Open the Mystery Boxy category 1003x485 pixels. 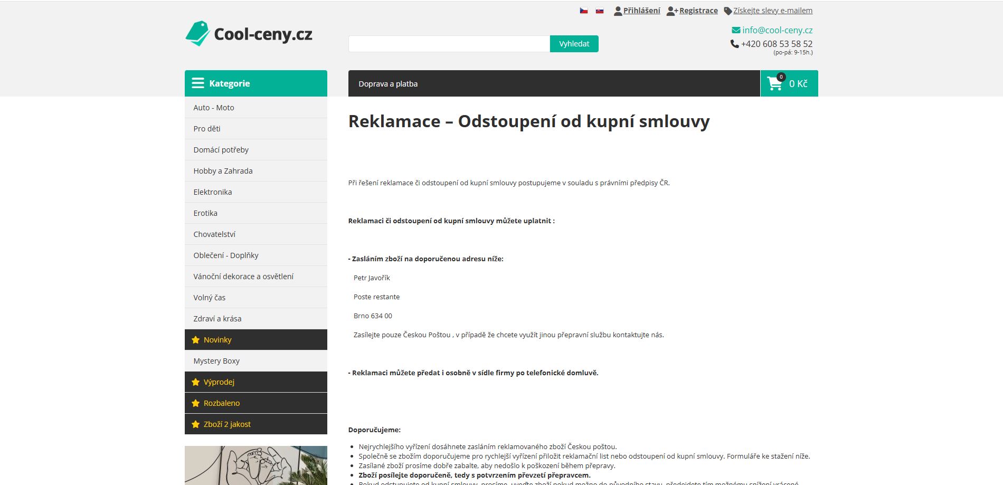click(x=256, y=361)
